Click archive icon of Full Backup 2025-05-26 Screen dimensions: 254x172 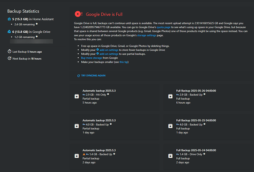click(x=170, y=96)
